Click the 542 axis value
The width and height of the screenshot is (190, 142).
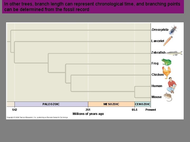click(15, 110)
